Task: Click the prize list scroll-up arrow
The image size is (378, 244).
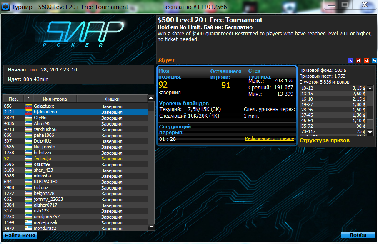Action: (370, 89)
